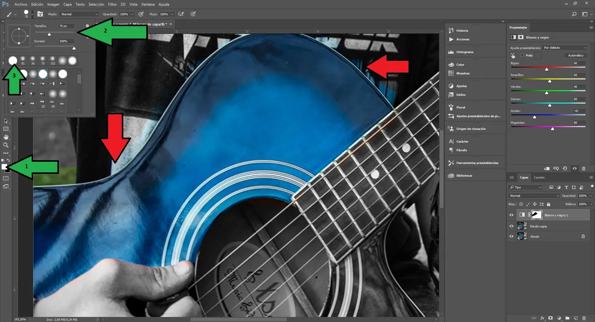Open the Selección menu

click(x=96, y=4)
